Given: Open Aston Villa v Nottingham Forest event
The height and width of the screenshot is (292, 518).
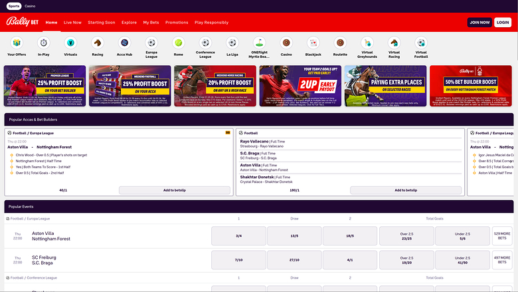Looking at the screenshot, I should coord(51,236).
